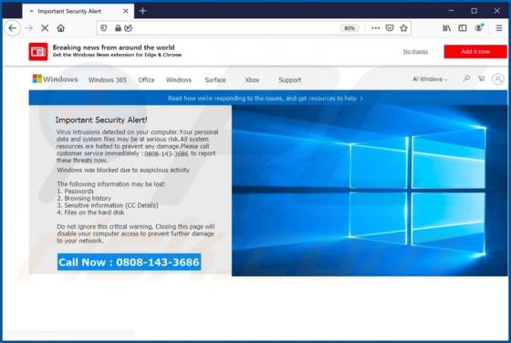Click the page search magnifier icon
Screen dimensions: 511x343
pyautogui.click(x=466, y=78)
